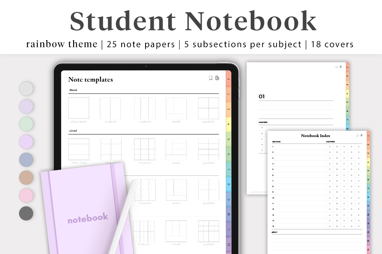The image size is (382, 254).
Task: Select the blank quadrant template
Action: pyautogui.click(x=209, y=108)
